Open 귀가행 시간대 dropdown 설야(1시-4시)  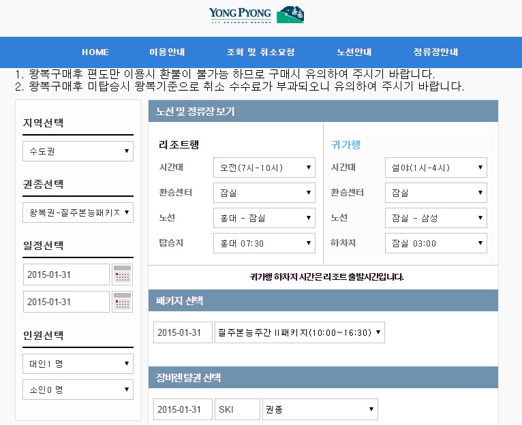(x=436, y=168)
